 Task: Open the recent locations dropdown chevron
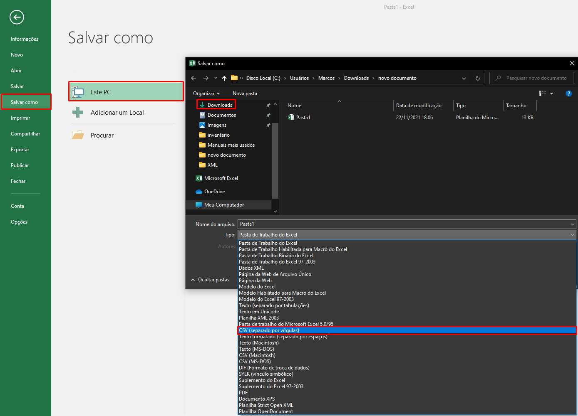216,78
